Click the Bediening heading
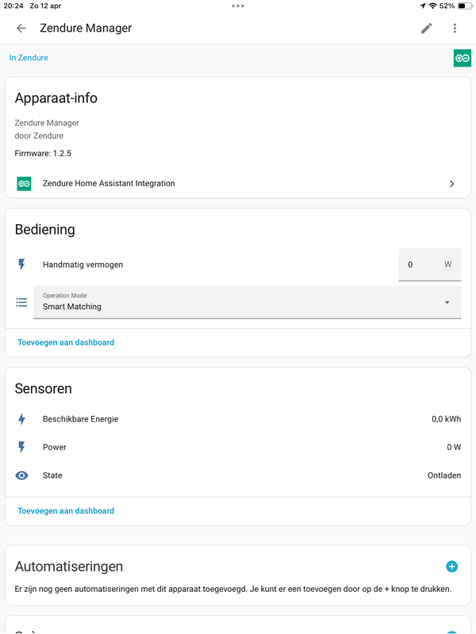The width and height of the screenshot is (476, 634). point(45,229)
